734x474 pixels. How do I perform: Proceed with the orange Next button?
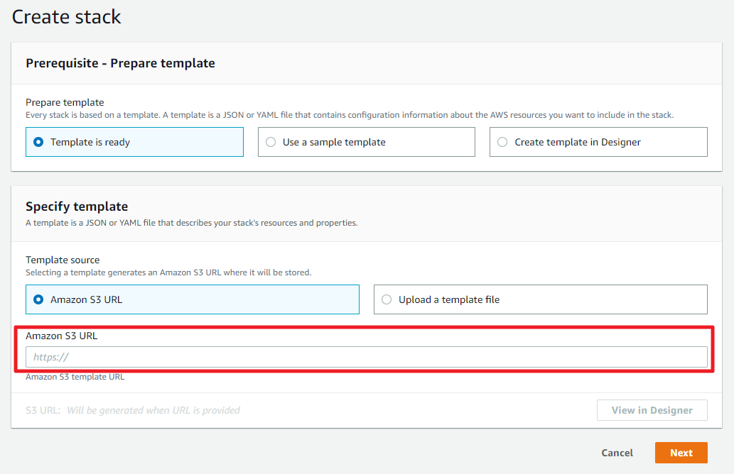click(x=681, y=453)
